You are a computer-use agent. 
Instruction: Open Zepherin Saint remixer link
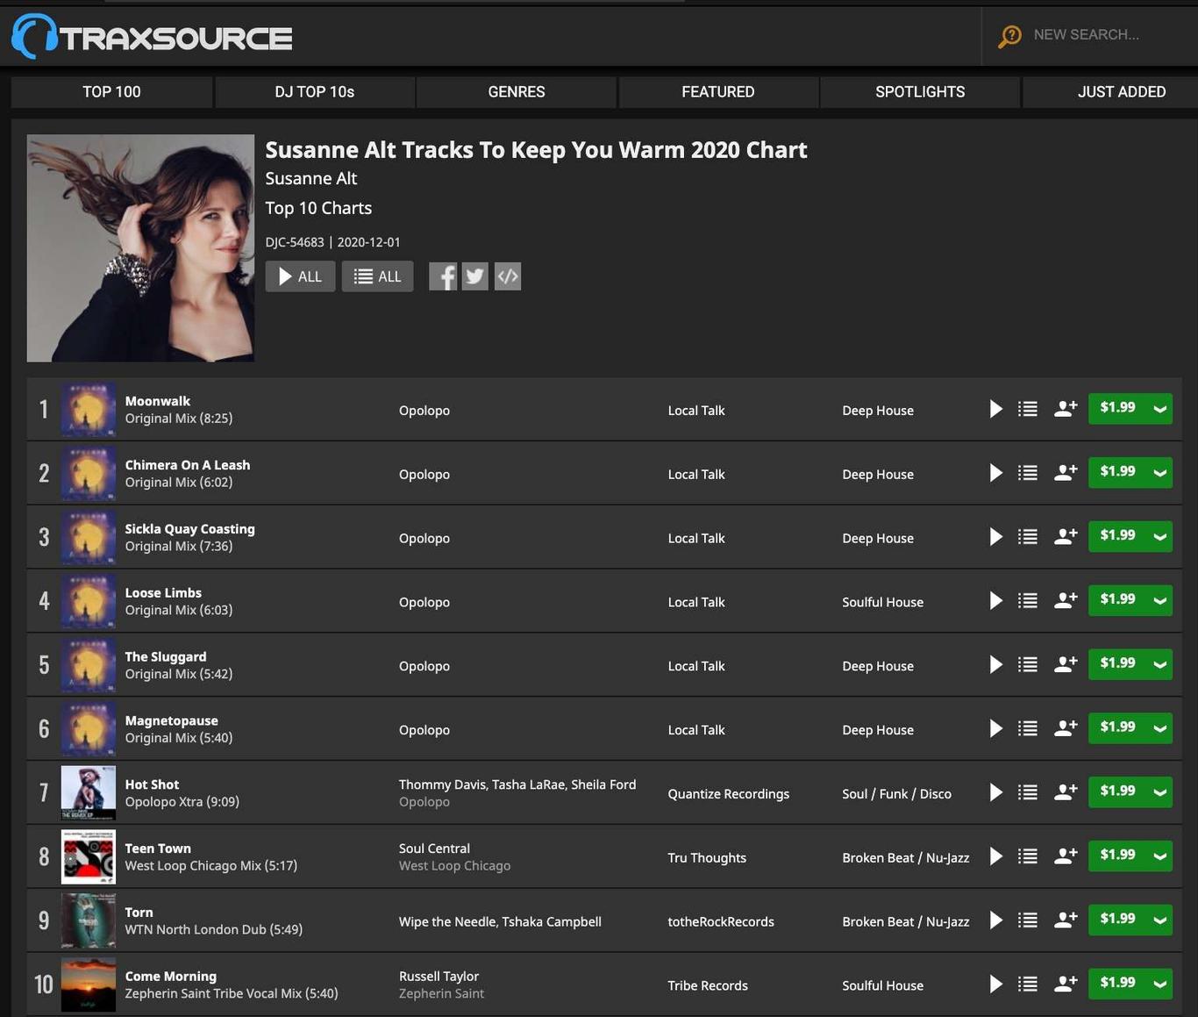(441, 994)
